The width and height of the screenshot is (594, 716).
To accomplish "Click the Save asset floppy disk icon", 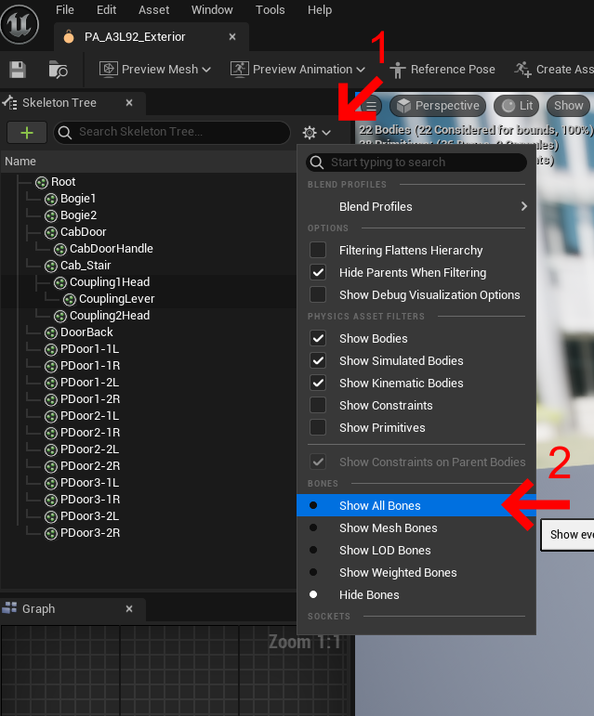I will pos(17,70).
